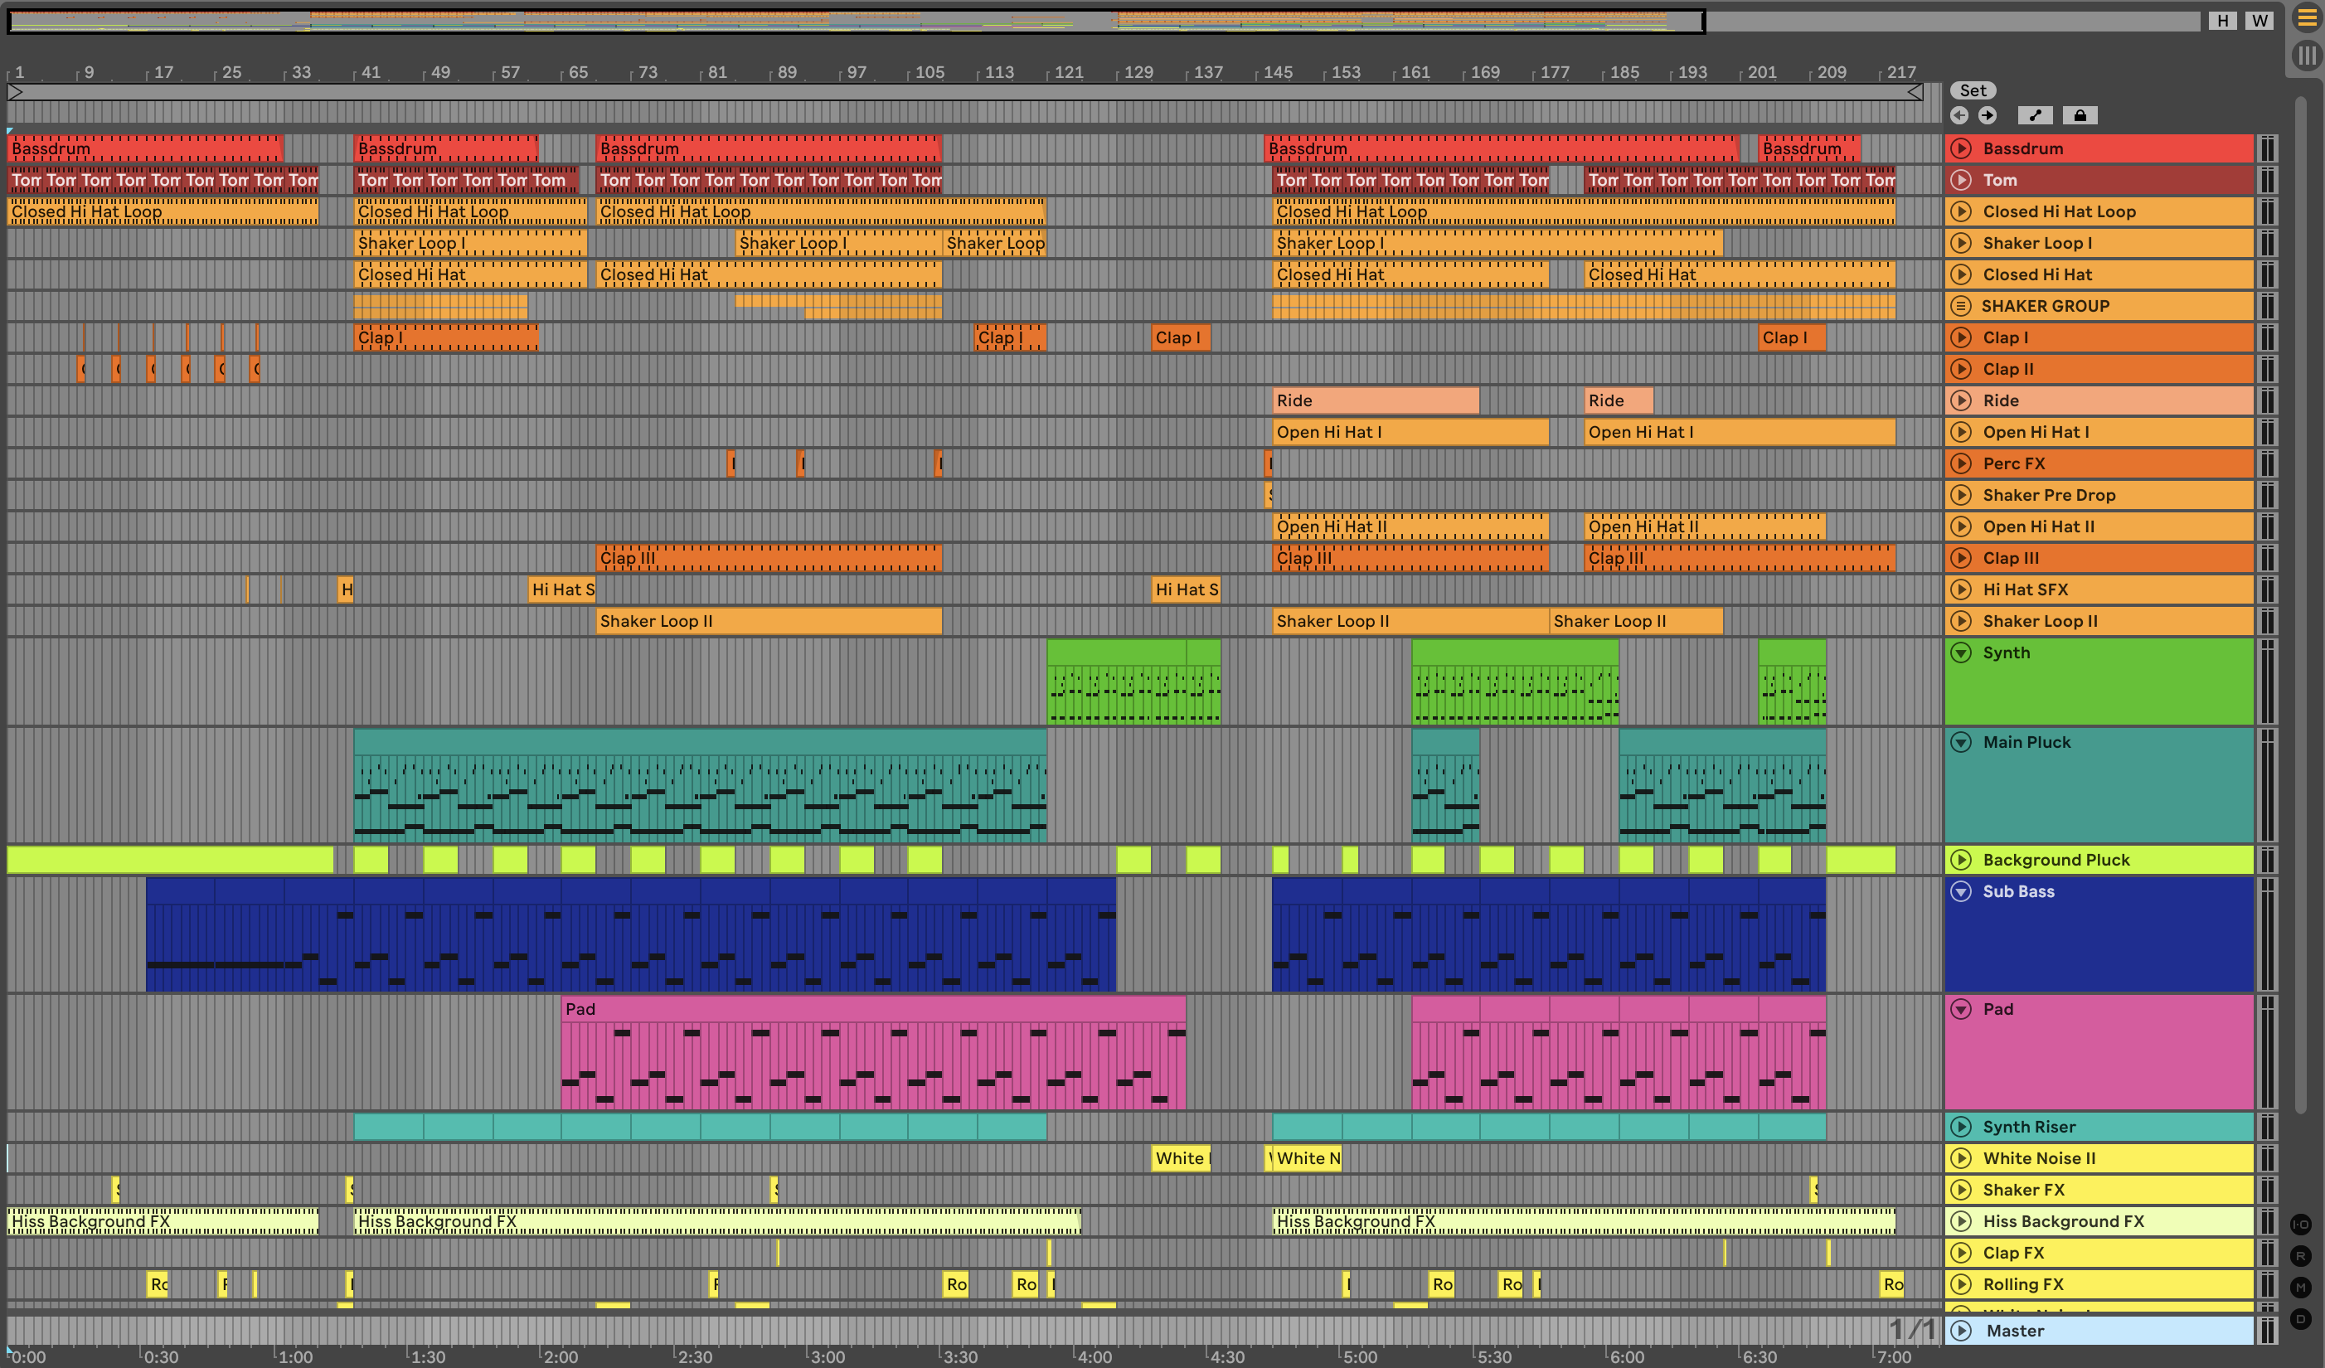Collapse the Synth track

[x=1962, y=653]
